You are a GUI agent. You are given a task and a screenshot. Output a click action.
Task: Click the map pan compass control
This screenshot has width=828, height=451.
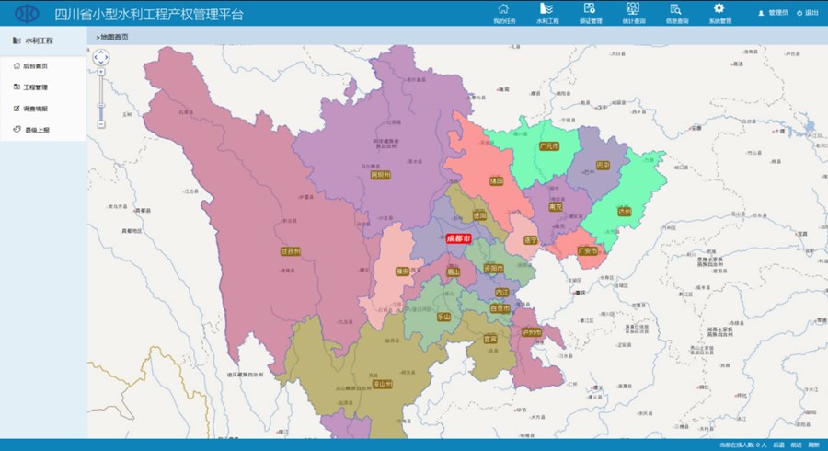pos(101,57)
